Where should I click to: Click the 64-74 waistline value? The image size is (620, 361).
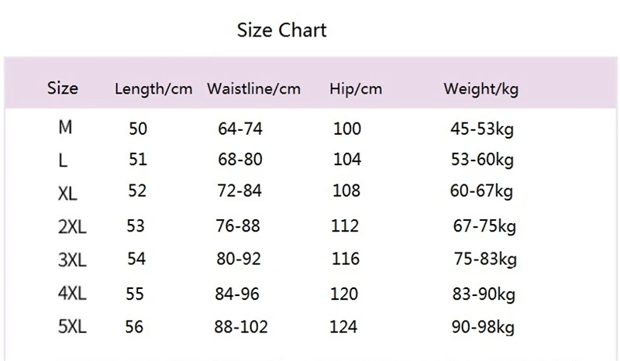click(240, 129)
